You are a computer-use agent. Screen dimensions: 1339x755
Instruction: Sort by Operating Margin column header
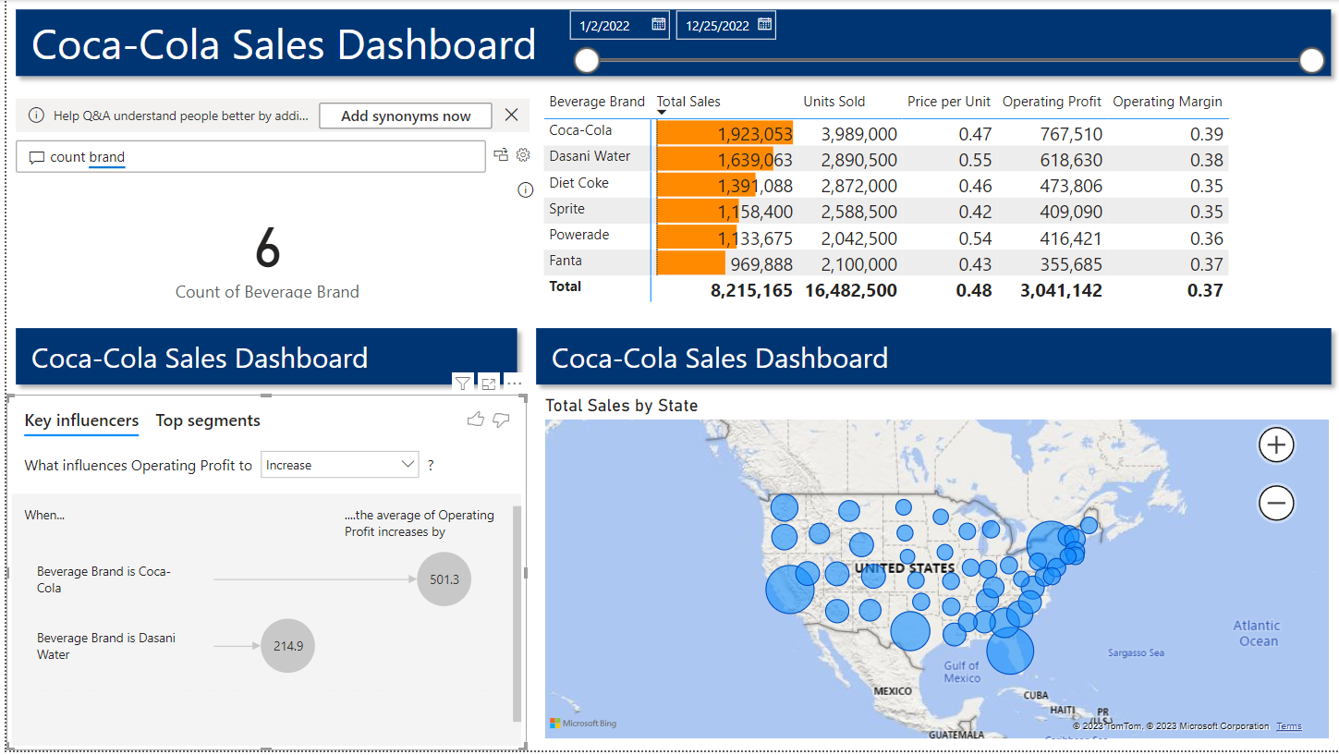1167,102
